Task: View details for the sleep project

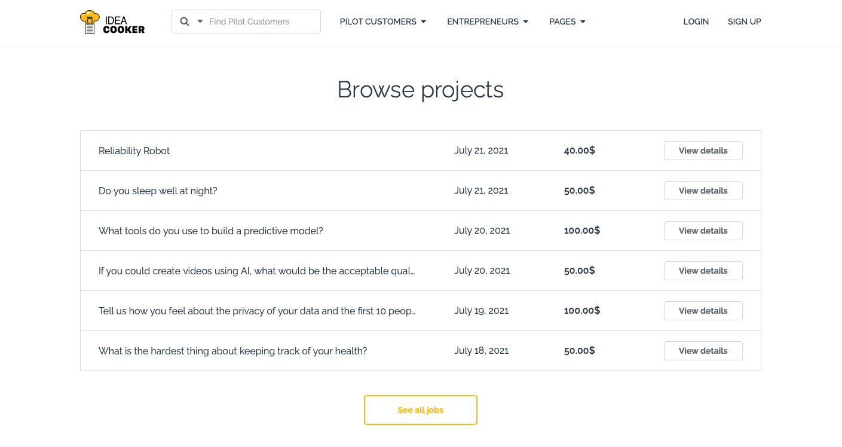Action: point(703,191)
